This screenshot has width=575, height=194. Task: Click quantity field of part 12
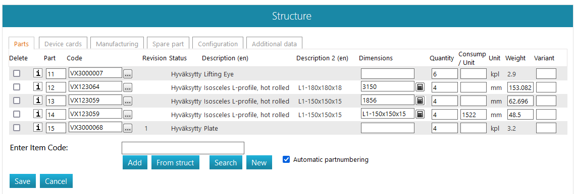(x=444, y=87)
